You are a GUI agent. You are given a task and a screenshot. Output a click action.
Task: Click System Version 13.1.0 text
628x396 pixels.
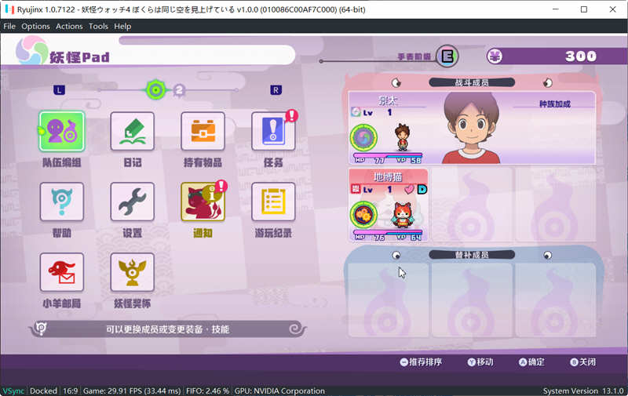coord(583,391)
